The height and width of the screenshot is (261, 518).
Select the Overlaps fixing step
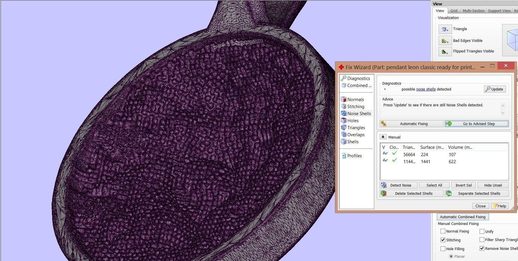click(353, 135)
